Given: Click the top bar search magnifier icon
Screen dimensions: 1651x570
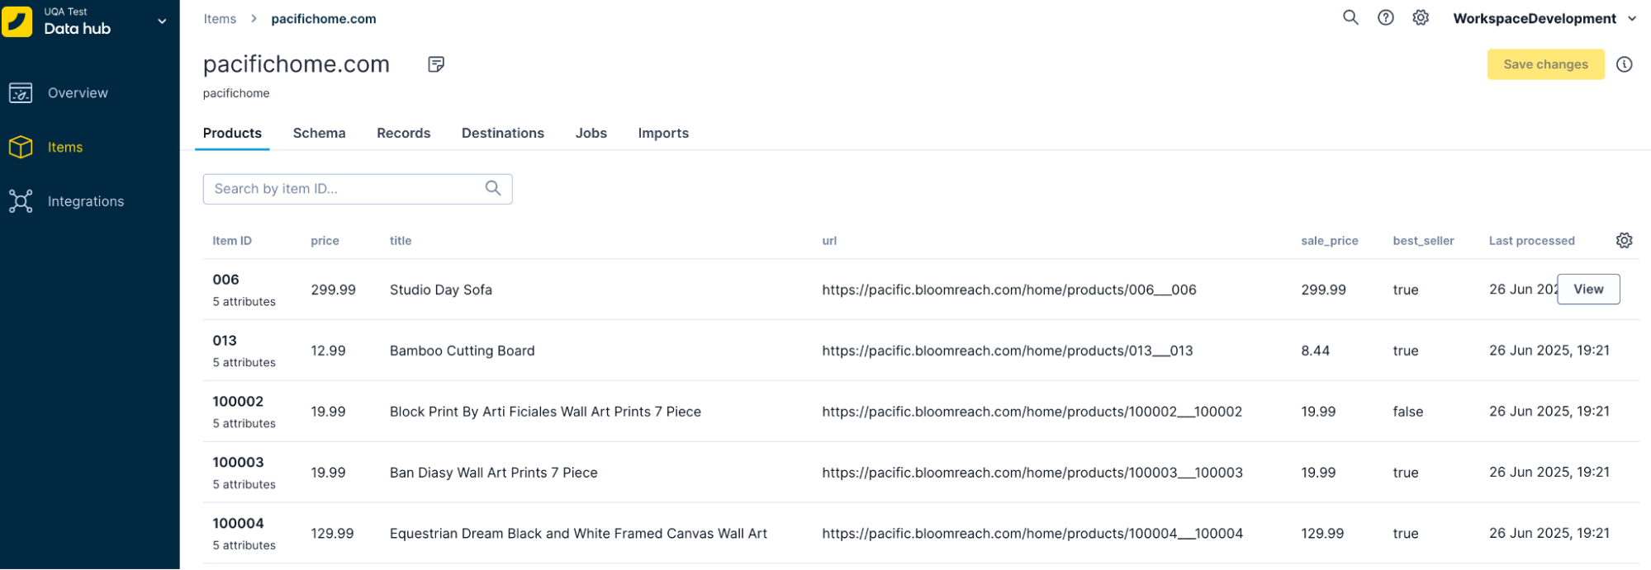Looking at the screenshot, I should tap(1350, 17).
